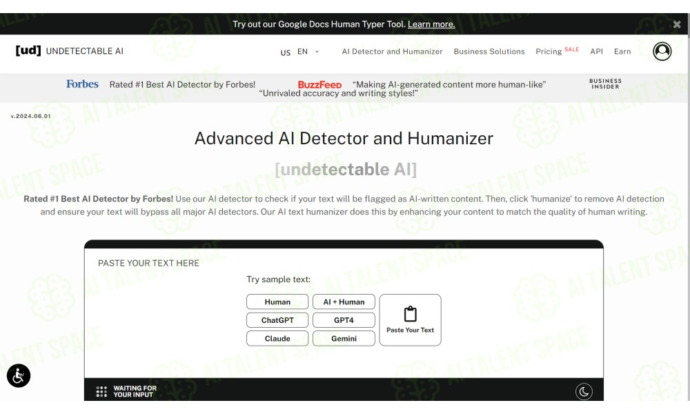The width and height of the screenshot is (690, 414).
Task: Click the Waiting For Your Input status text
Action: (x=135, y=391)
